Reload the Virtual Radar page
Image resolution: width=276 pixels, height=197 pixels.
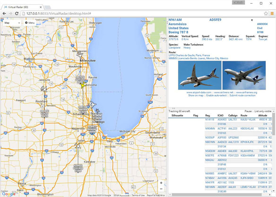coord(17,14)
